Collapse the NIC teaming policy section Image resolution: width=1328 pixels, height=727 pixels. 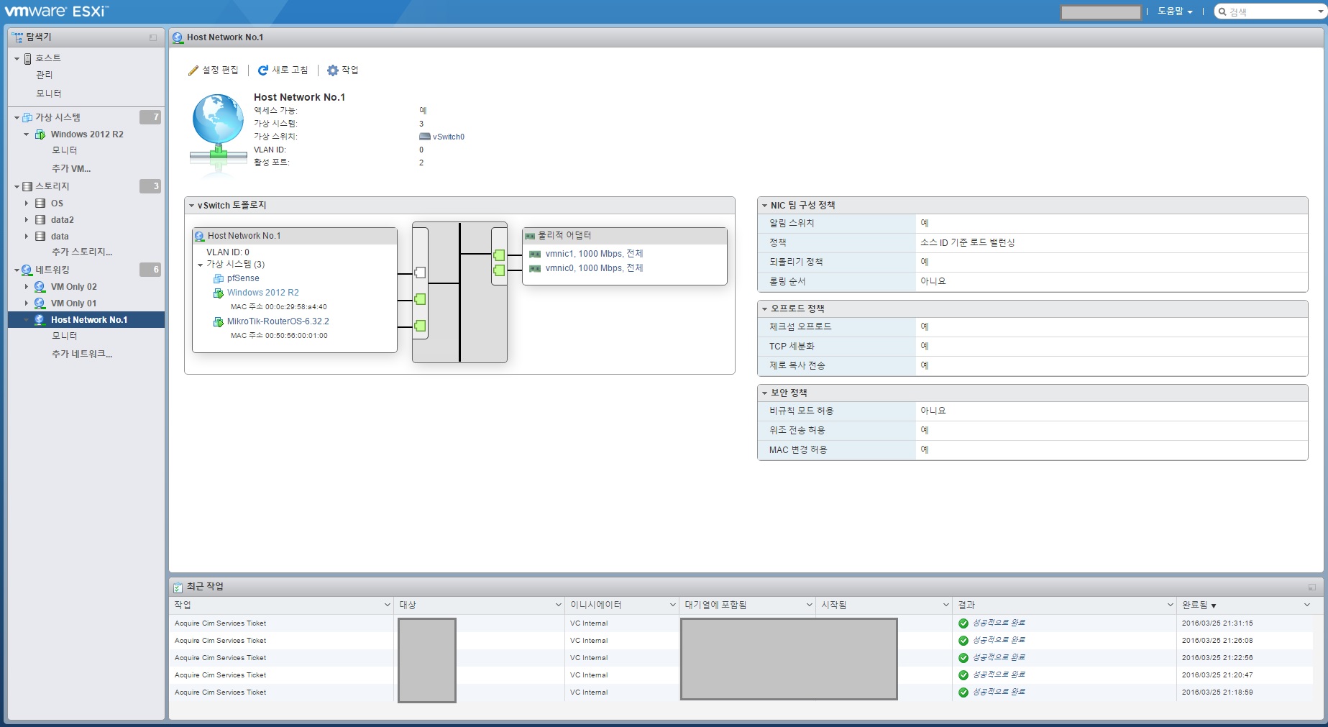[764, 206]
